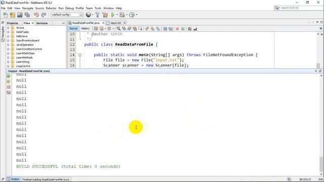This screenshot has height=182, width=324.
Task: Open the Run Project dropdown arrow
Action: (117, 15)
